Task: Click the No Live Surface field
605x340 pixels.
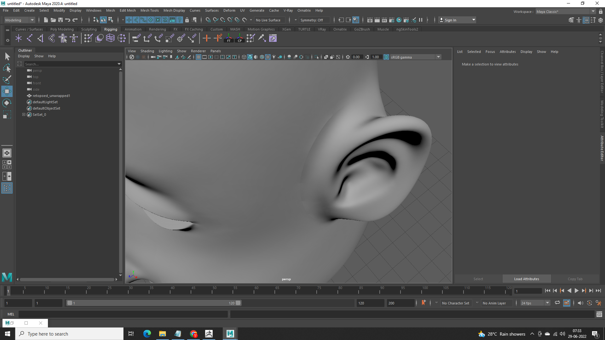Action: [x=269, y=20]
